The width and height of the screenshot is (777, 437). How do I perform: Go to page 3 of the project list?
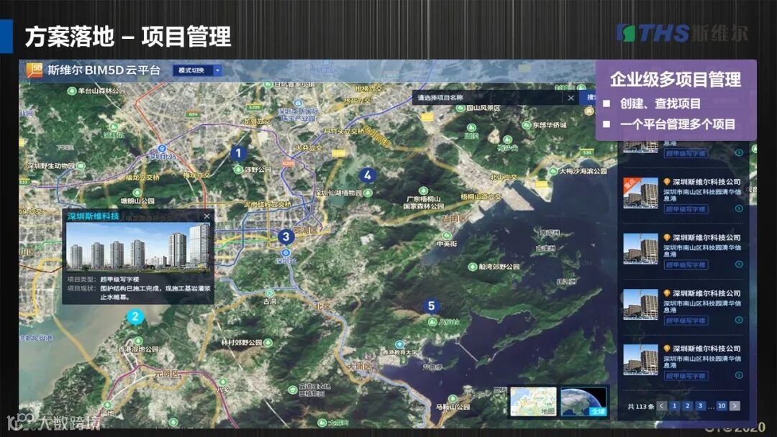[700, 406]
